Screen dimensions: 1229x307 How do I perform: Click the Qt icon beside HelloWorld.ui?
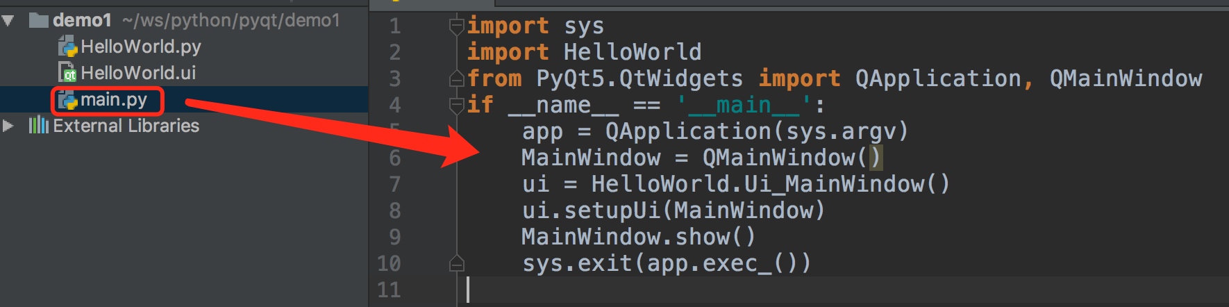(67, 73)
